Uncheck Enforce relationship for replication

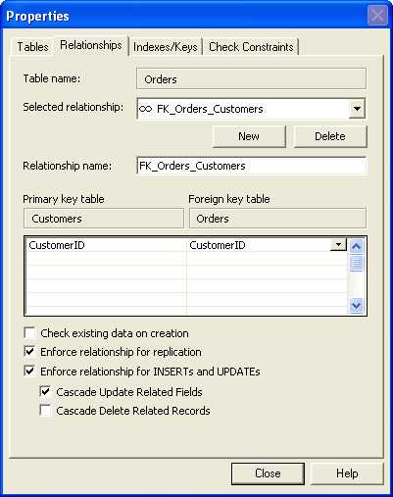tap(30, 352)
